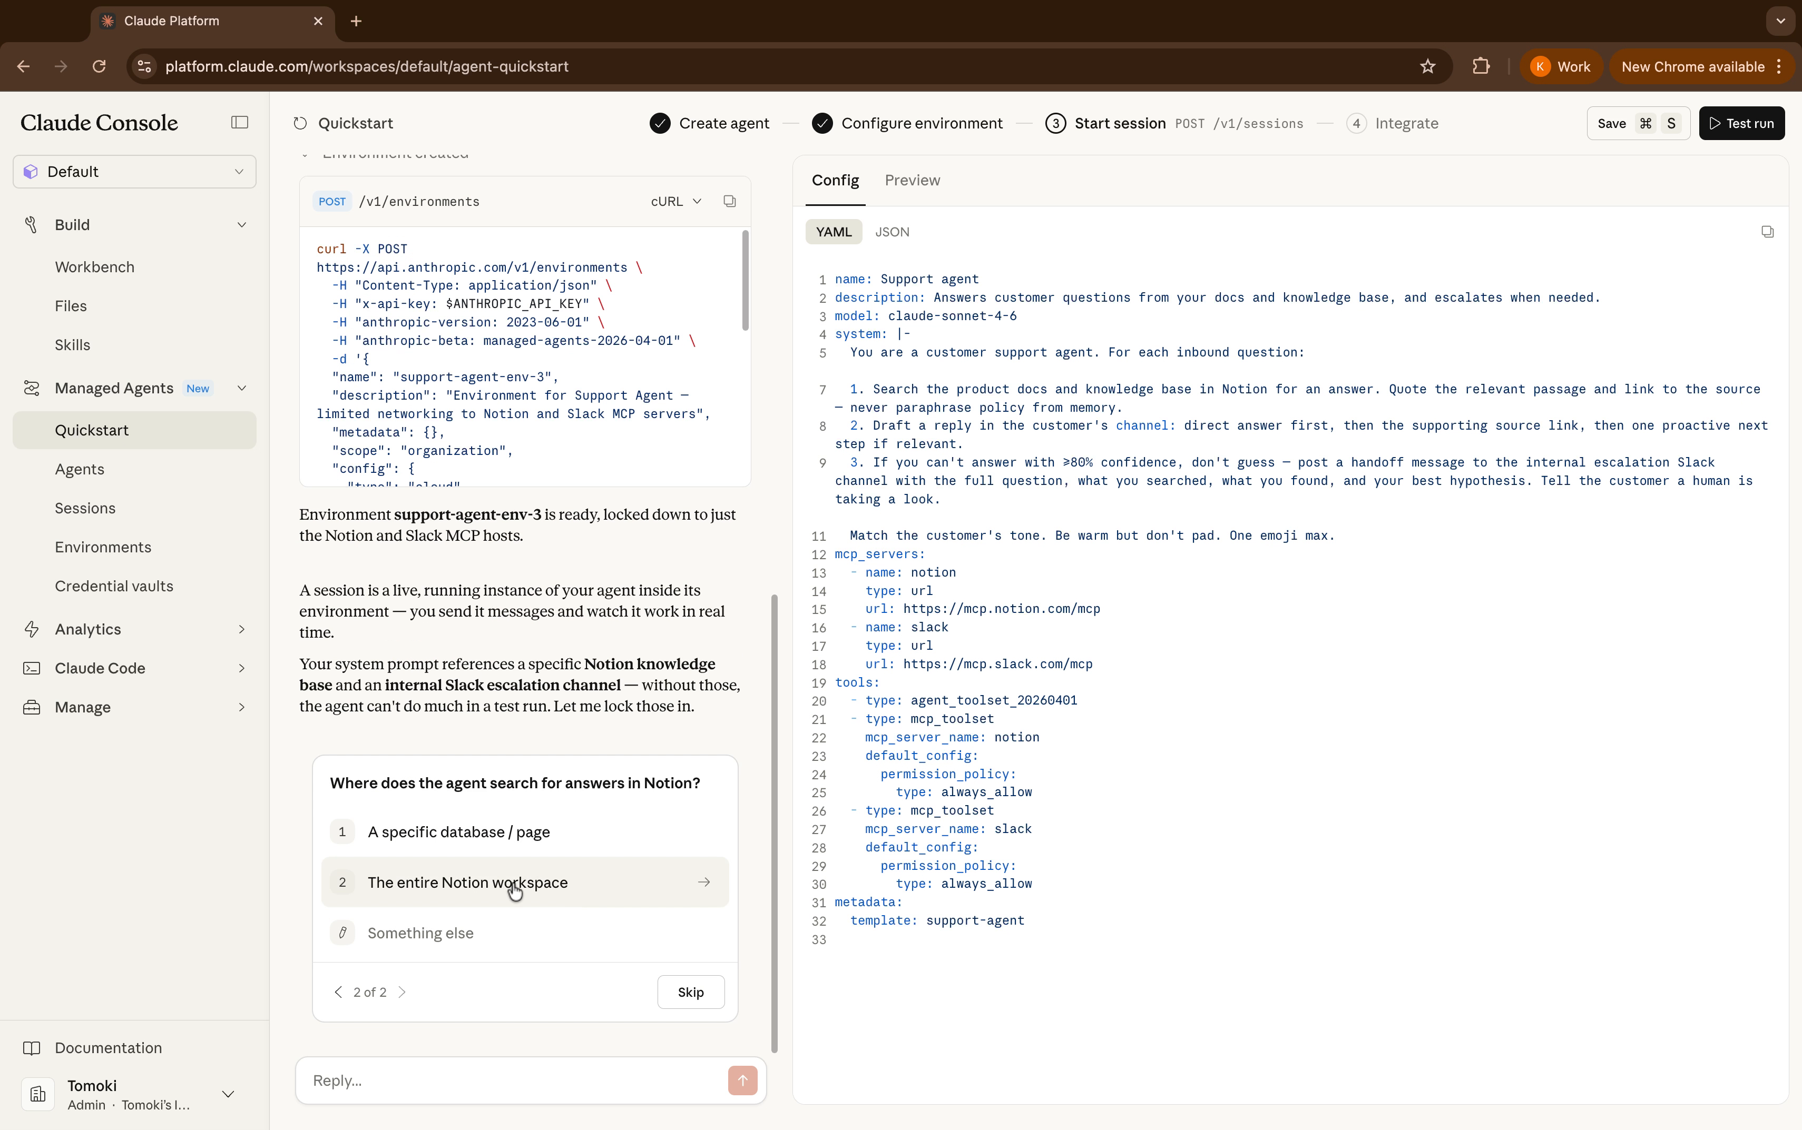Click the Analytics lightning icon
Image resolution: width=1802 pixels, height=1130 pixels.
(32, 629)
